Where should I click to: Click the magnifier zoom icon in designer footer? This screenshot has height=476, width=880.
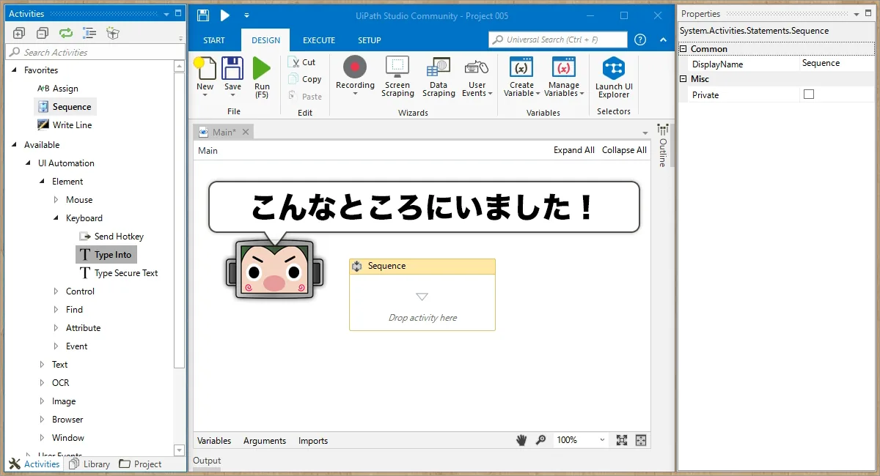click(x=541, y=440)
